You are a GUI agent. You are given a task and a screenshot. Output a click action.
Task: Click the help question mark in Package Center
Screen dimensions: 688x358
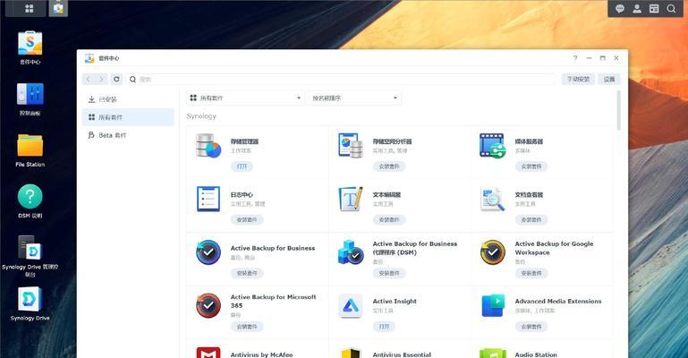coord(575,58)
